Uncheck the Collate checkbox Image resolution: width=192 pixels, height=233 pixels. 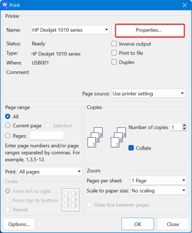tap(131, 148)
